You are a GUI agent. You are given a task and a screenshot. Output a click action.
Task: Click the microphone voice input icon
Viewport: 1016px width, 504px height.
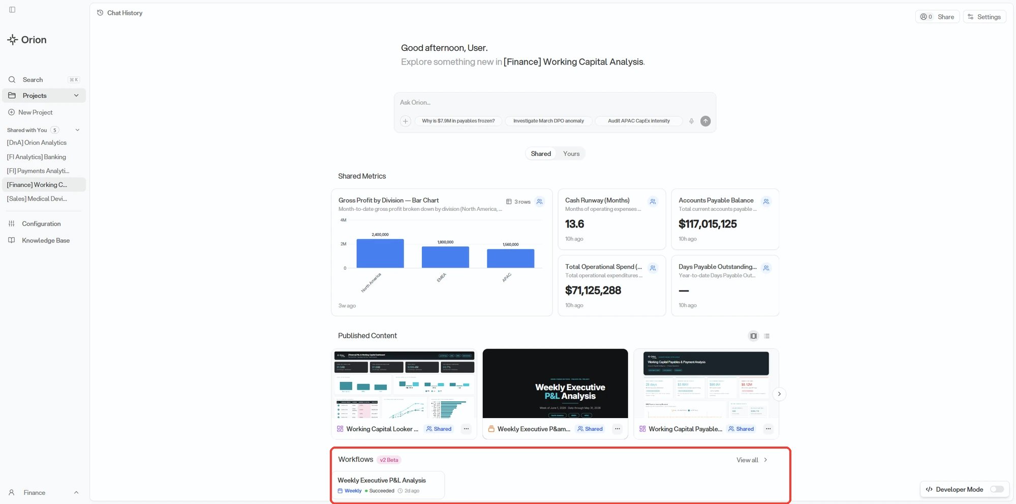[x=691, y=121]
